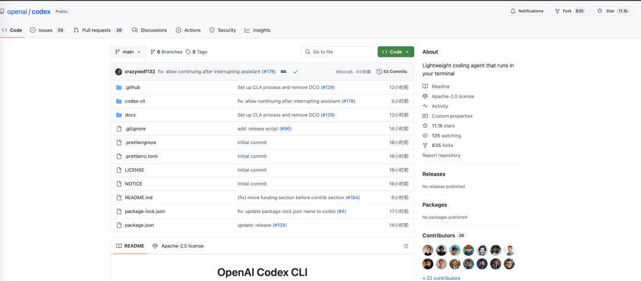This screenshot has width=641, height=281.
Task: Open the package-lock.json file
Action: (x=145, y=212)
